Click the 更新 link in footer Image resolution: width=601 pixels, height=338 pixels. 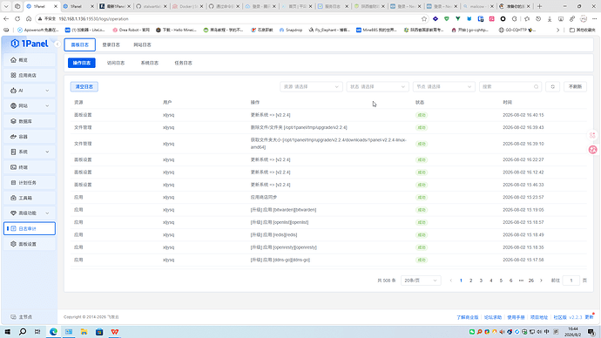coord(589,317)
